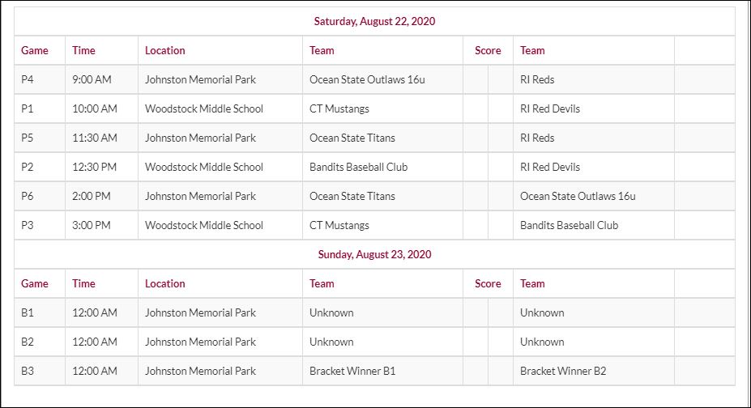
Task: Select CT Mustangs in the 10:00 AM game
Action: [339, 108]
